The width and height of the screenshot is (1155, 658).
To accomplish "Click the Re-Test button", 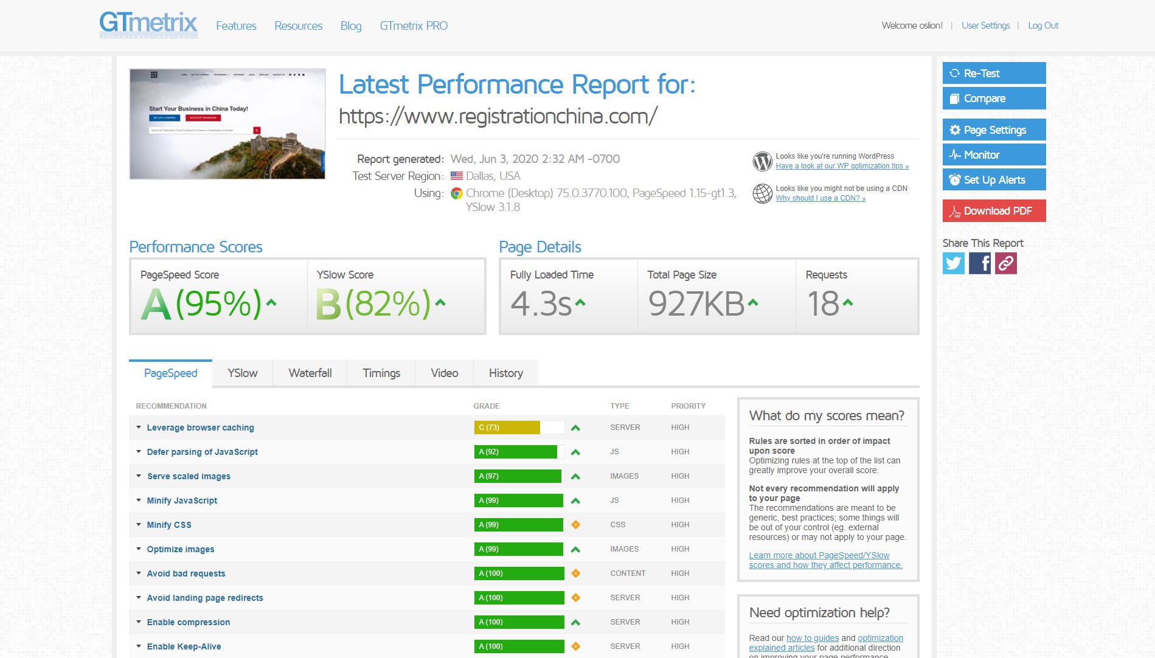I will click(994, 73).
